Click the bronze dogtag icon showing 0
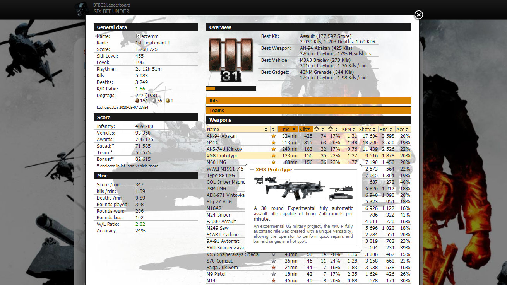 pos(168,101)
